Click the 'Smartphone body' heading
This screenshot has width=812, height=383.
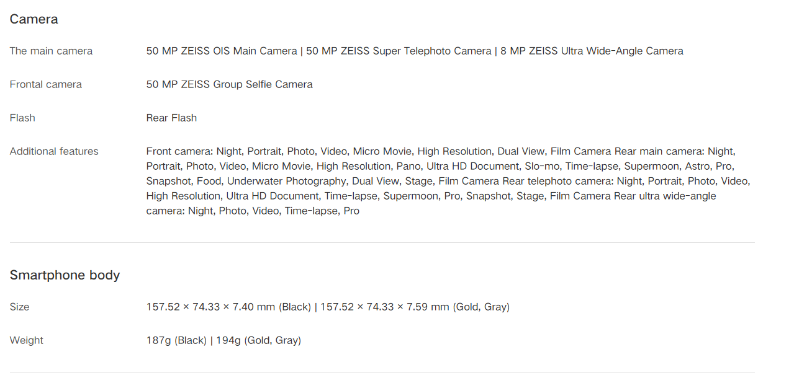[65, 275]
